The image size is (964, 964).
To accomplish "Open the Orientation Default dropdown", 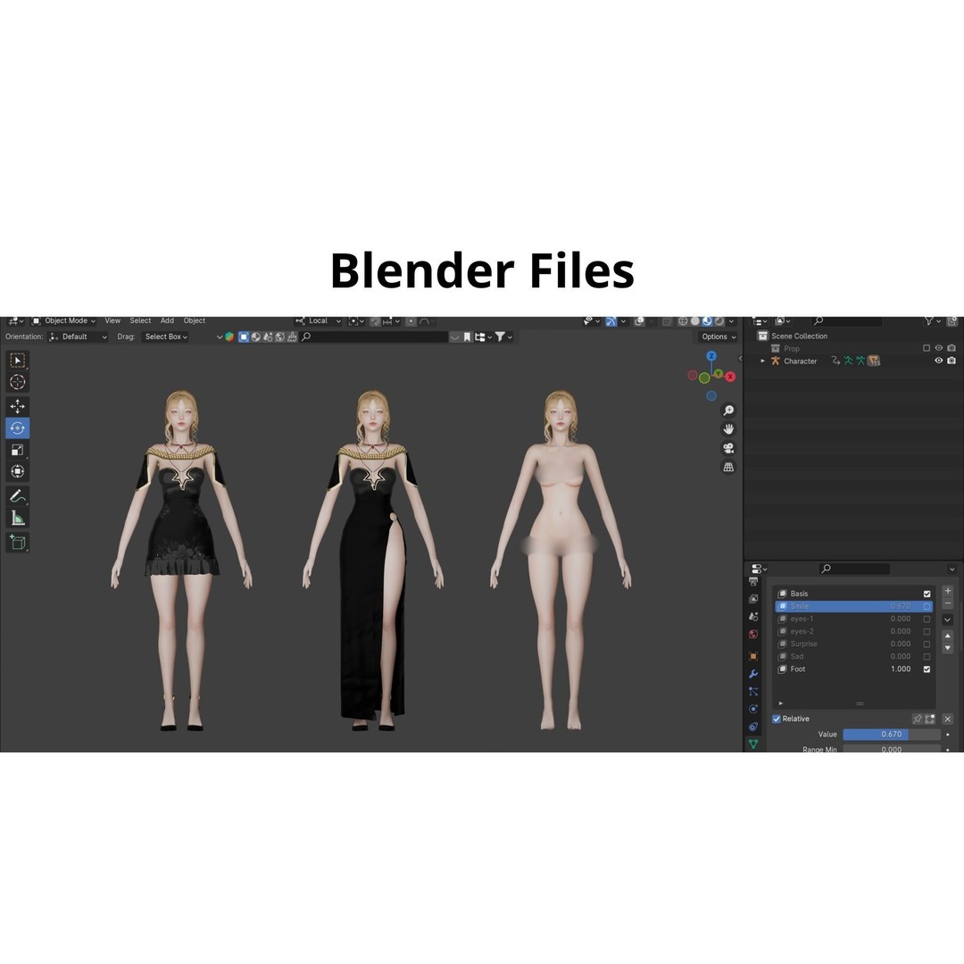I will 78,337.
